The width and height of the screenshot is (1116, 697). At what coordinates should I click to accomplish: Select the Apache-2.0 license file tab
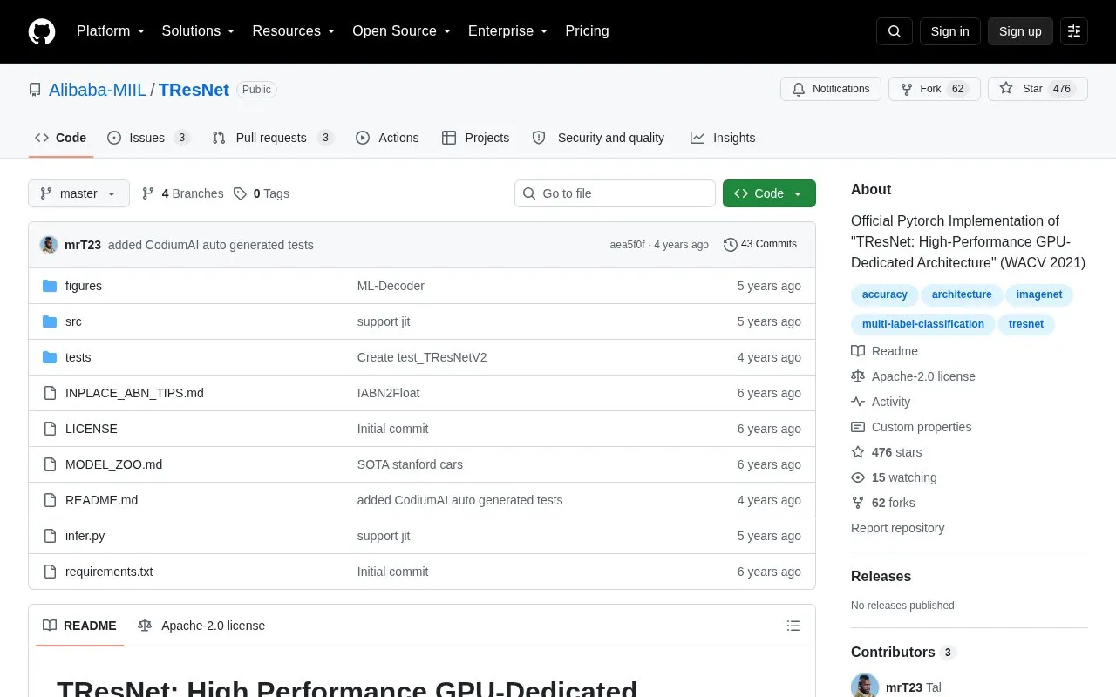tap(201, 626)
